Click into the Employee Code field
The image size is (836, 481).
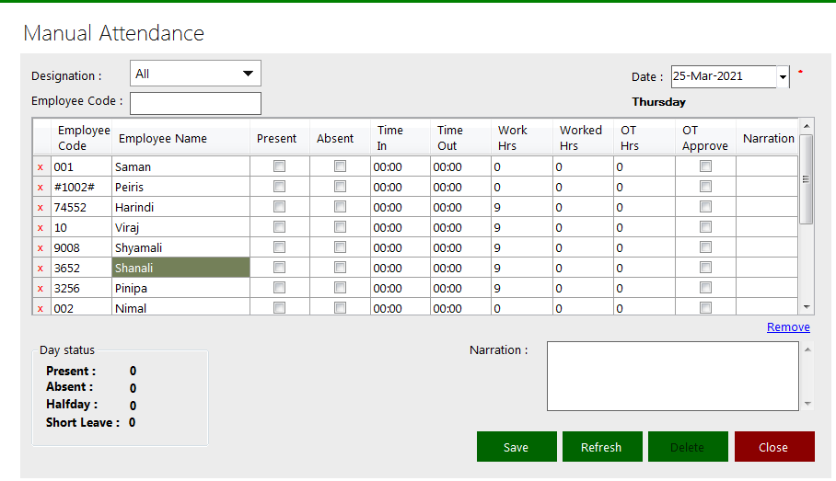point(195,102)
